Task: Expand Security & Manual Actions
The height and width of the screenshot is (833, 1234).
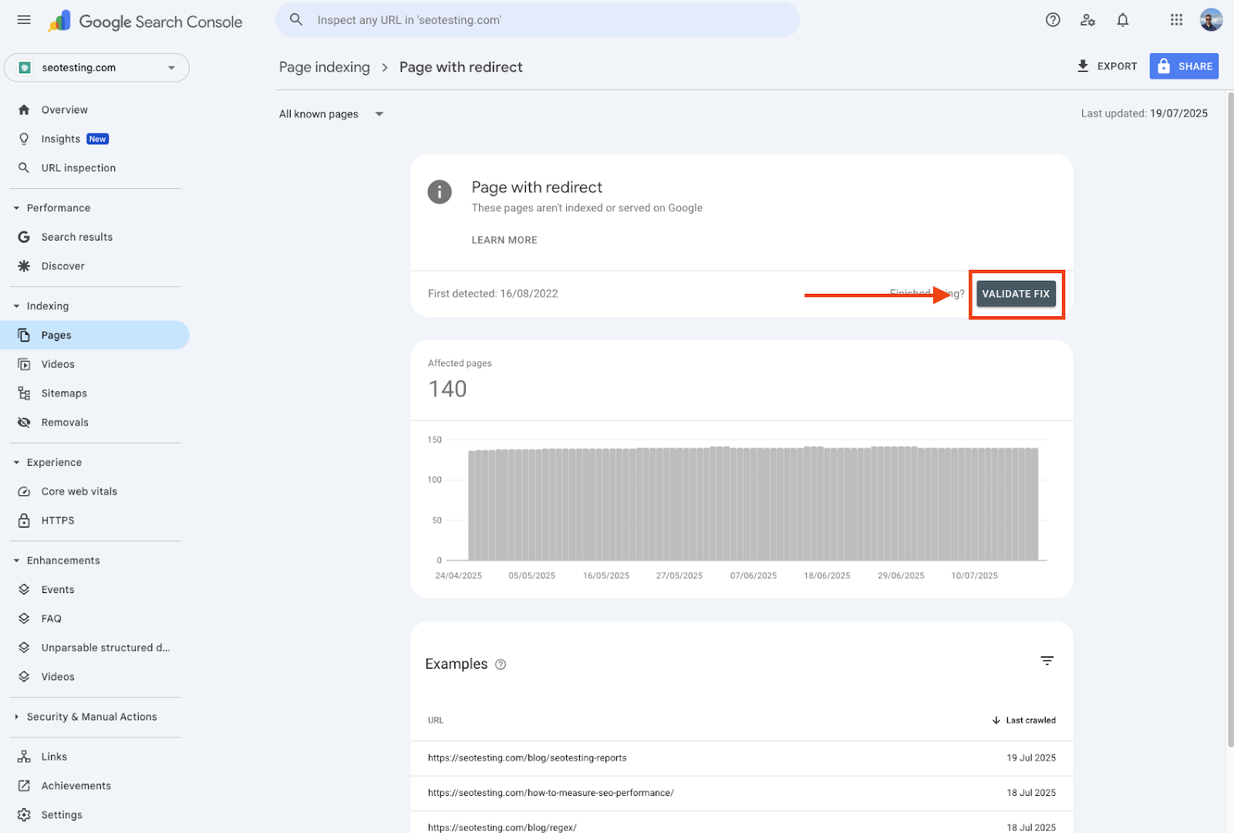Action: [92, 717]
